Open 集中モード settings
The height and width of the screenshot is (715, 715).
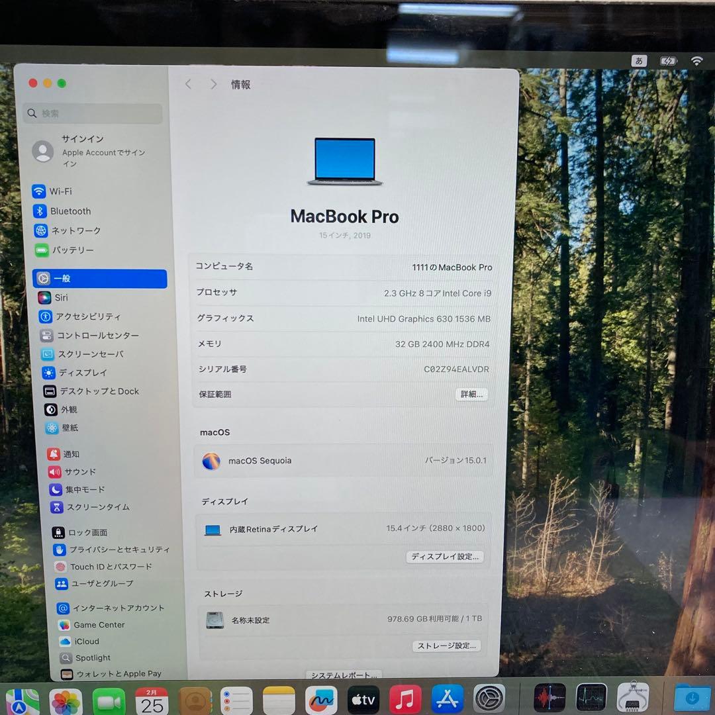[77, 489]
